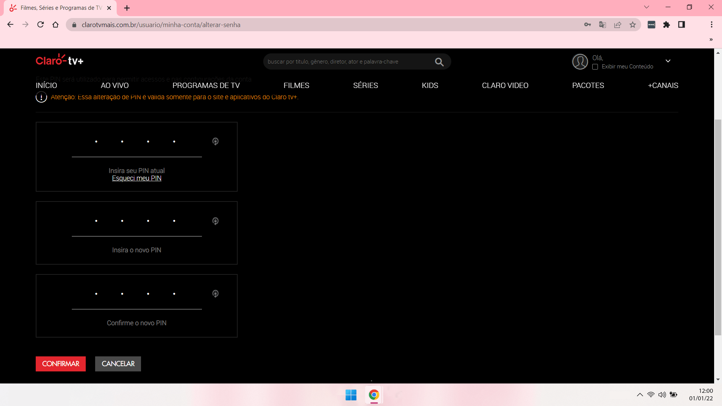Click the CANCELAR button
This screenshot has width=722, height=406.
[x=118, y=364]
